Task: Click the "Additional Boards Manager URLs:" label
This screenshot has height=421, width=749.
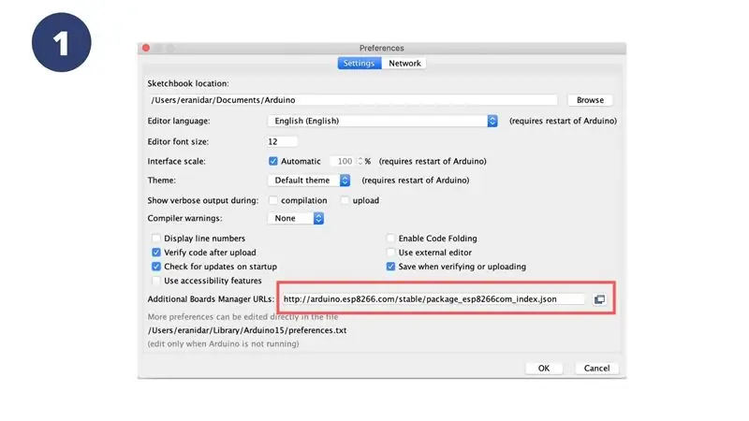Action: coord(211,299)
